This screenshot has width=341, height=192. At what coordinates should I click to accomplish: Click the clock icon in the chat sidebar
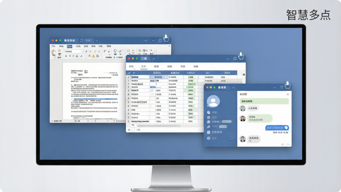[x=208, y=112]
